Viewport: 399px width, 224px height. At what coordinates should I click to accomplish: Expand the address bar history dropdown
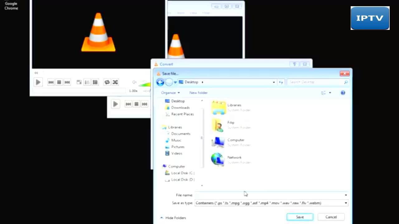tap(274, 82)
